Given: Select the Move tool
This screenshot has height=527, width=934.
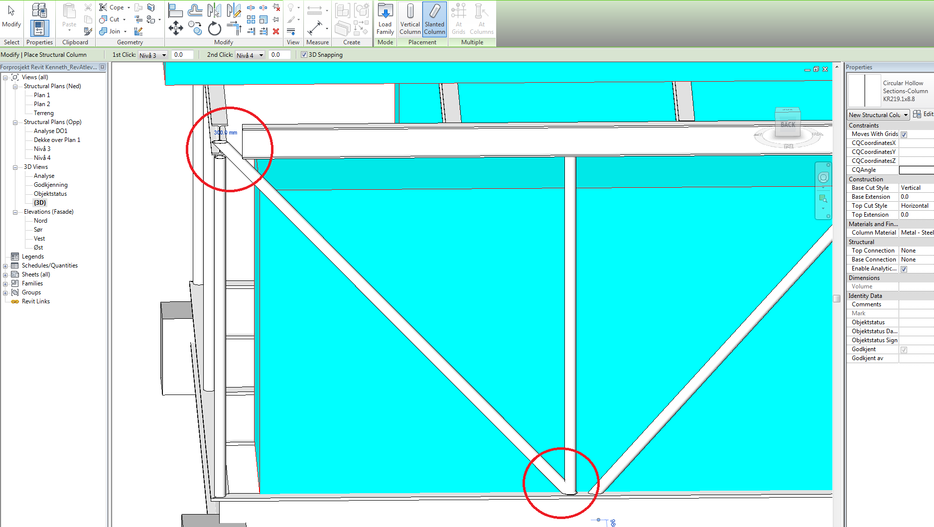Looking at the screenshot, I should (175, 29).
